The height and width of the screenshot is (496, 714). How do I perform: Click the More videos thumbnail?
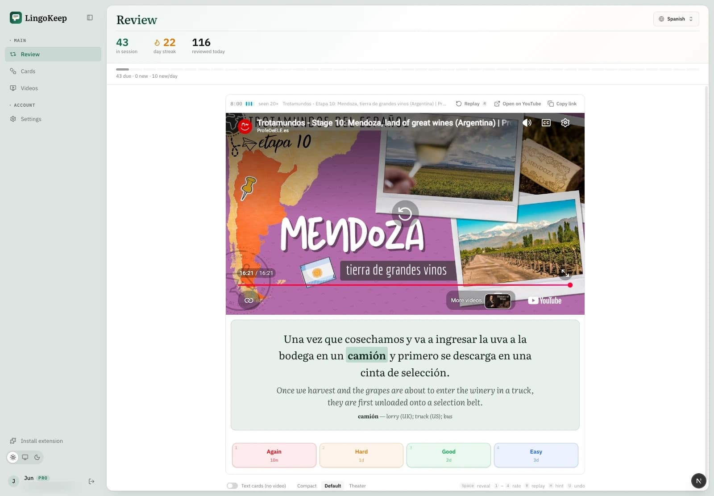(x=498, y=301)
